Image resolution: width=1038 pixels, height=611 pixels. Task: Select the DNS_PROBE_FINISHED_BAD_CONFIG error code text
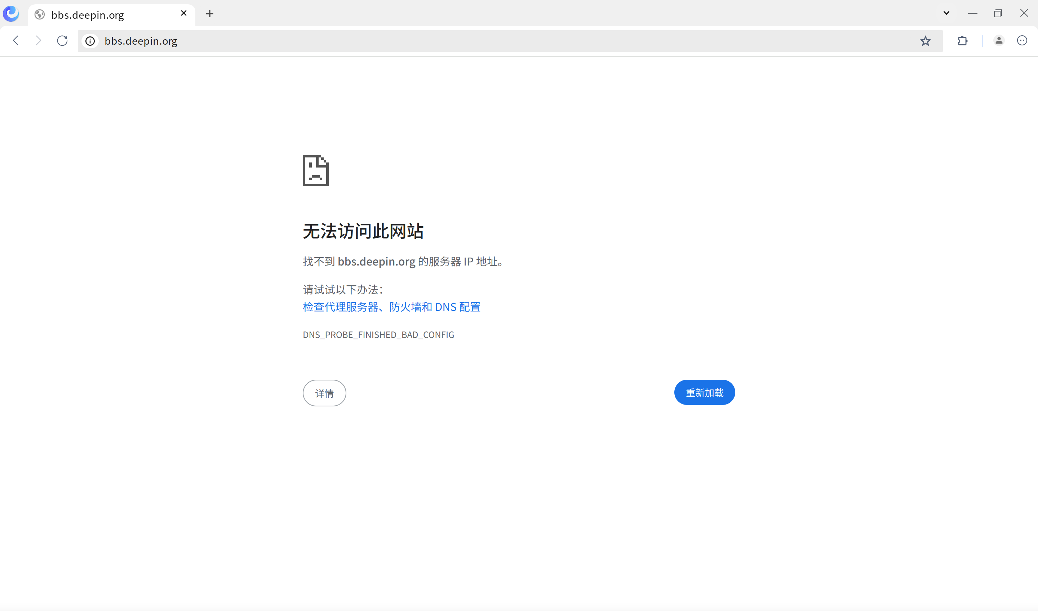378,335
